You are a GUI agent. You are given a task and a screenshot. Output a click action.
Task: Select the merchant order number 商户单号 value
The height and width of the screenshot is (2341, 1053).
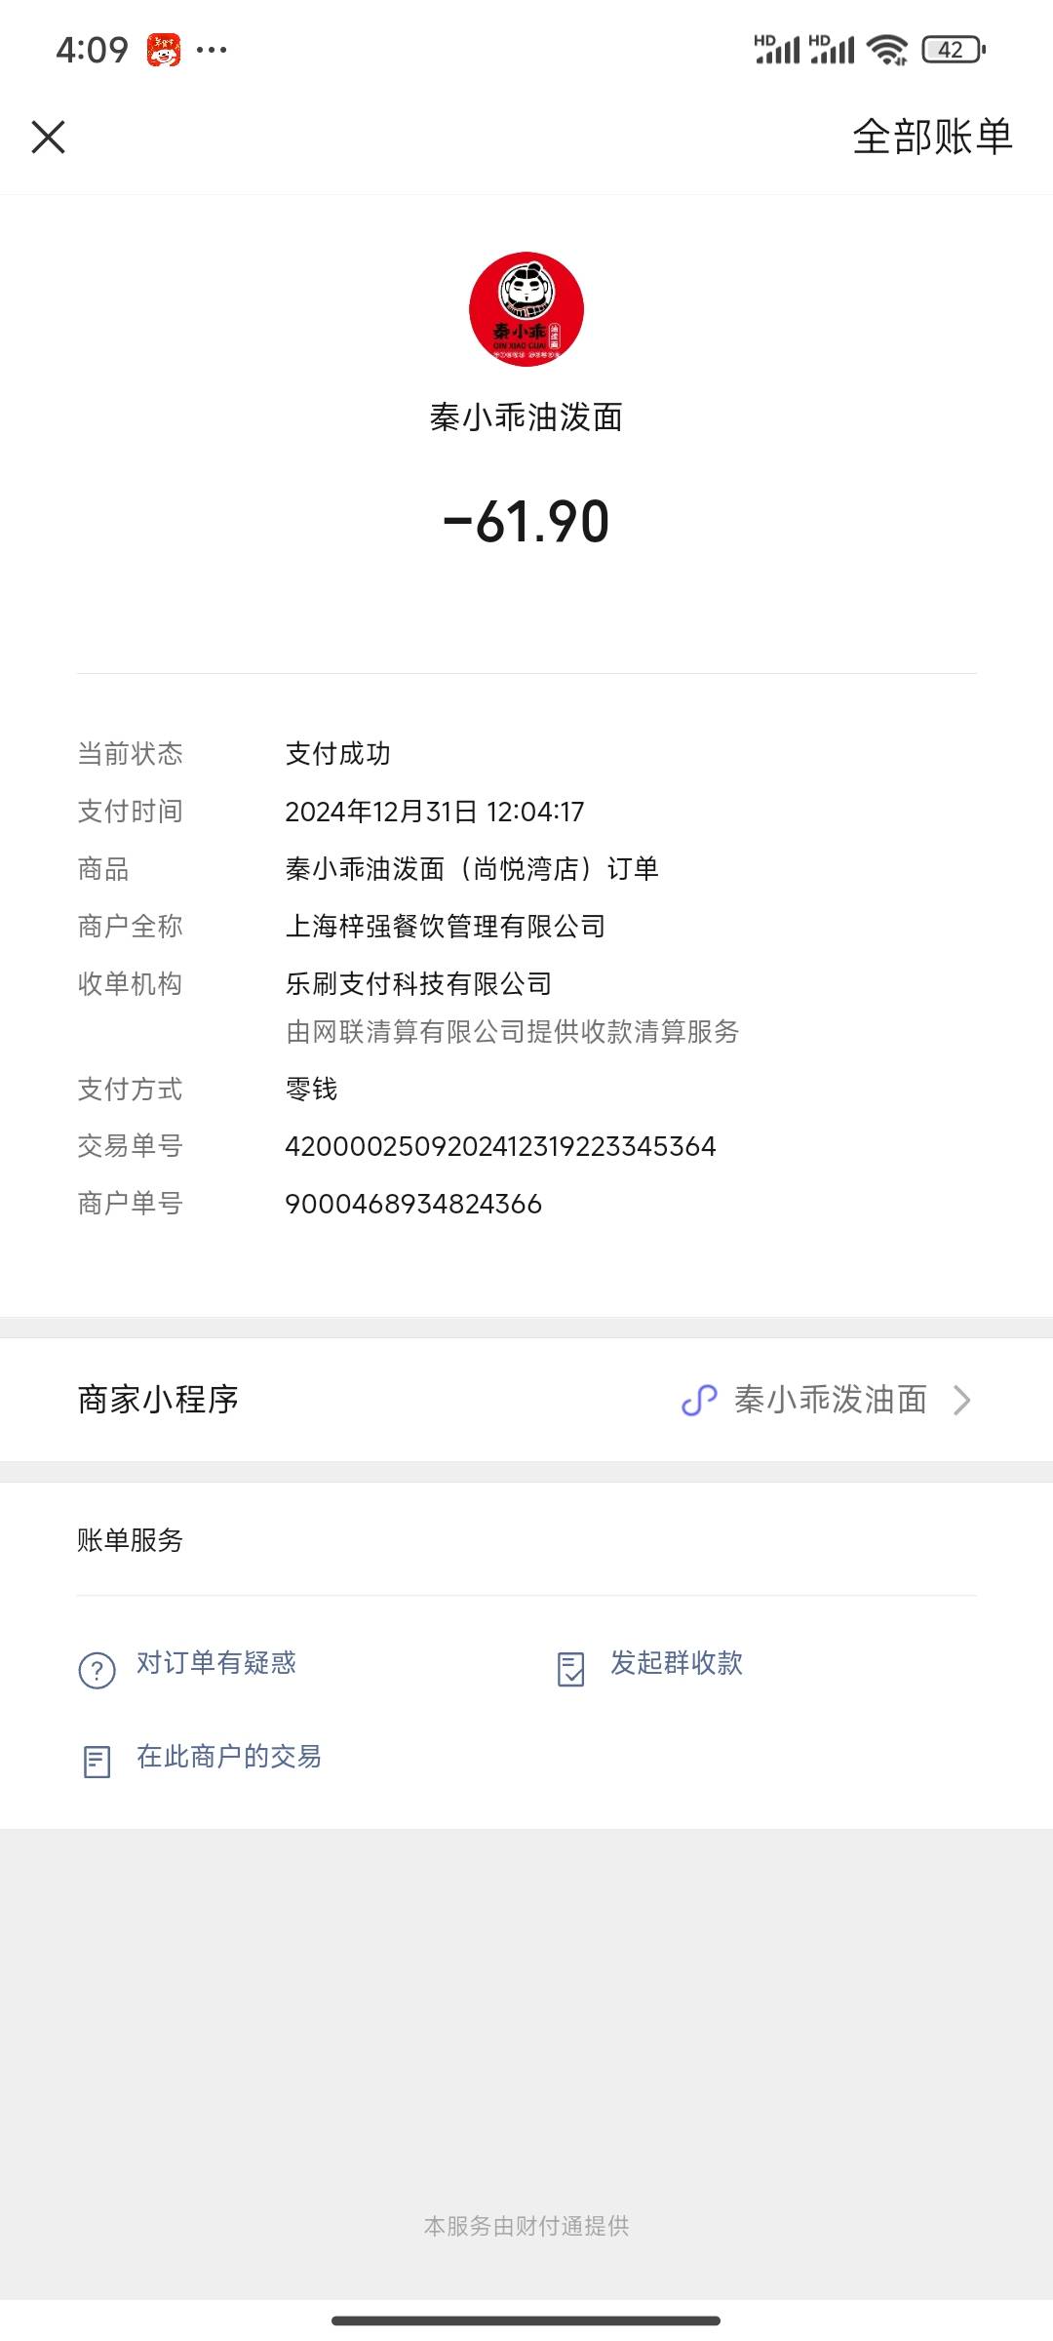413,1204
